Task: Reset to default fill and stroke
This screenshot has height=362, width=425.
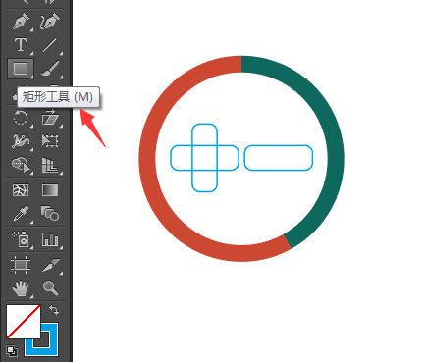Action: [12, 351]
